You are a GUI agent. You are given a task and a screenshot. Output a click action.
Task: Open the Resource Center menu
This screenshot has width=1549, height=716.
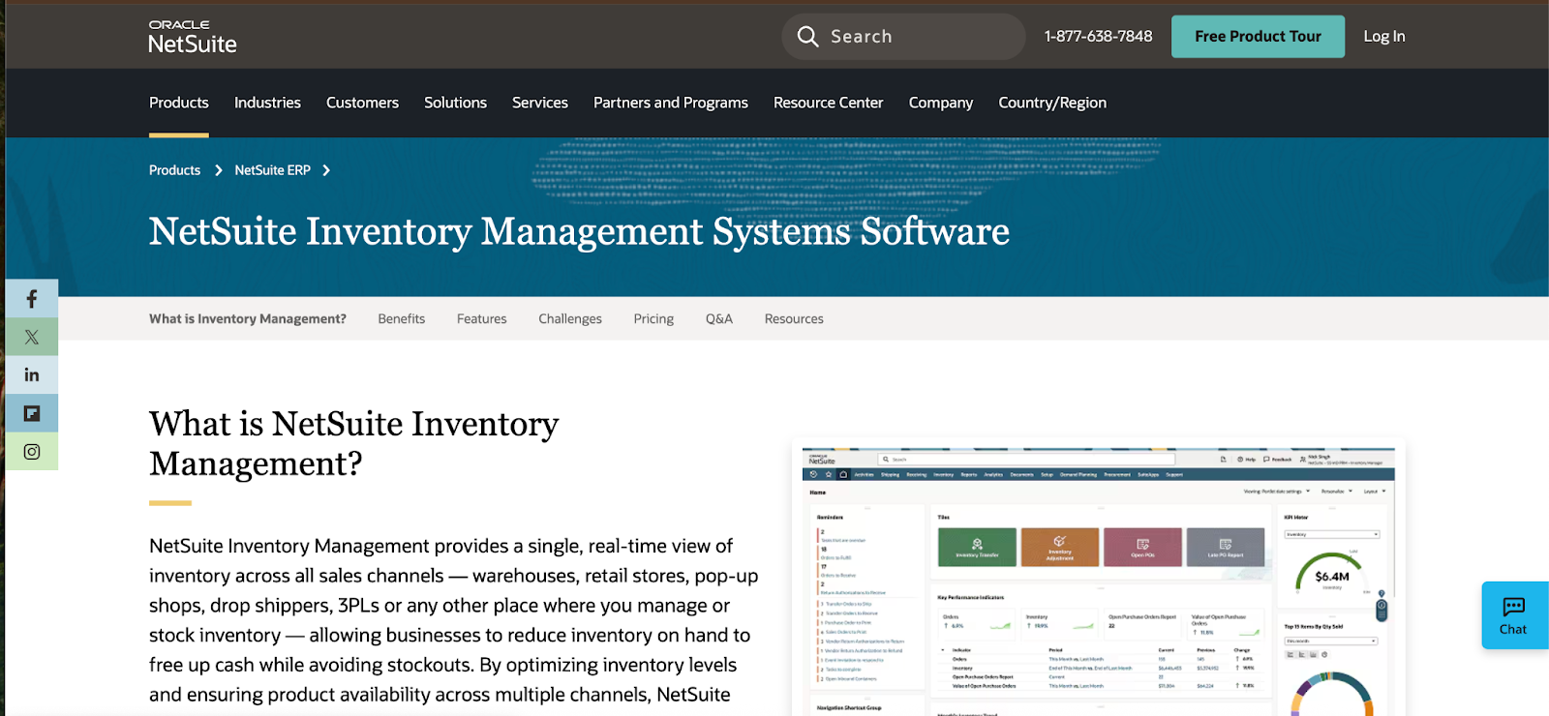pyautogui.click(x=829, y=103)
